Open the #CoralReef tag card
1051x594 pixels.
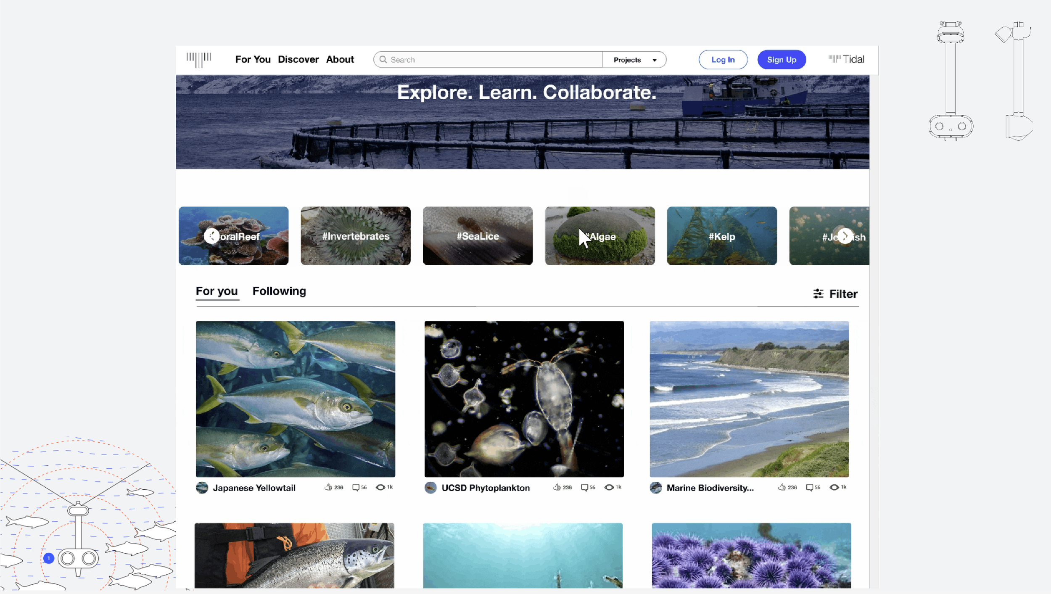tap(234, 236)
